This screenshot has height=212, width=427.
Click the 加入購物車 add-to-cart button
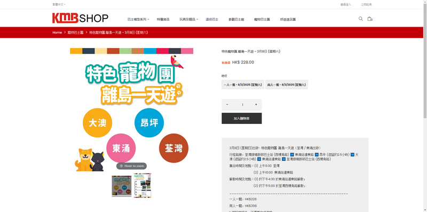[242, 118]
